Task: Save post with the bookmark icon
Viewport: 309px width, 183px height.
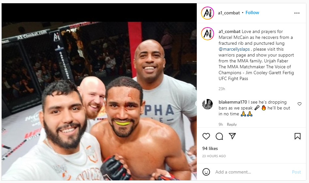Action: (x=297, y=136)
